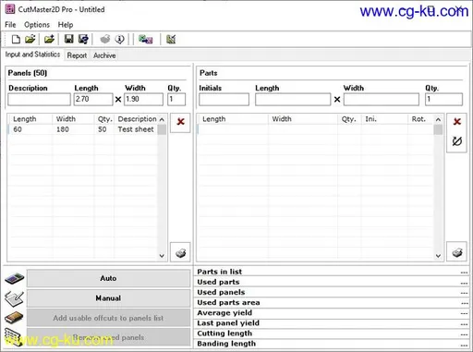Screen dimensions: 473x352
Task: Click the open folder toolbar icon
Action: [30, 39]
